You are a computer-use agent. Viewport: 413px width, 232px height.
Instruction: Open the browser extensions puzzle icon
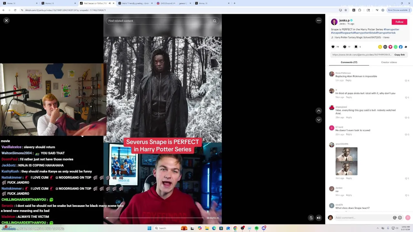click(360, 10)
